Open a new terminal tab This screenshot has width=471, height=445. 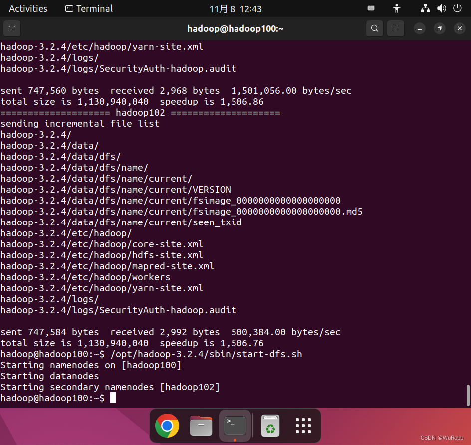(x=12, y=29)
